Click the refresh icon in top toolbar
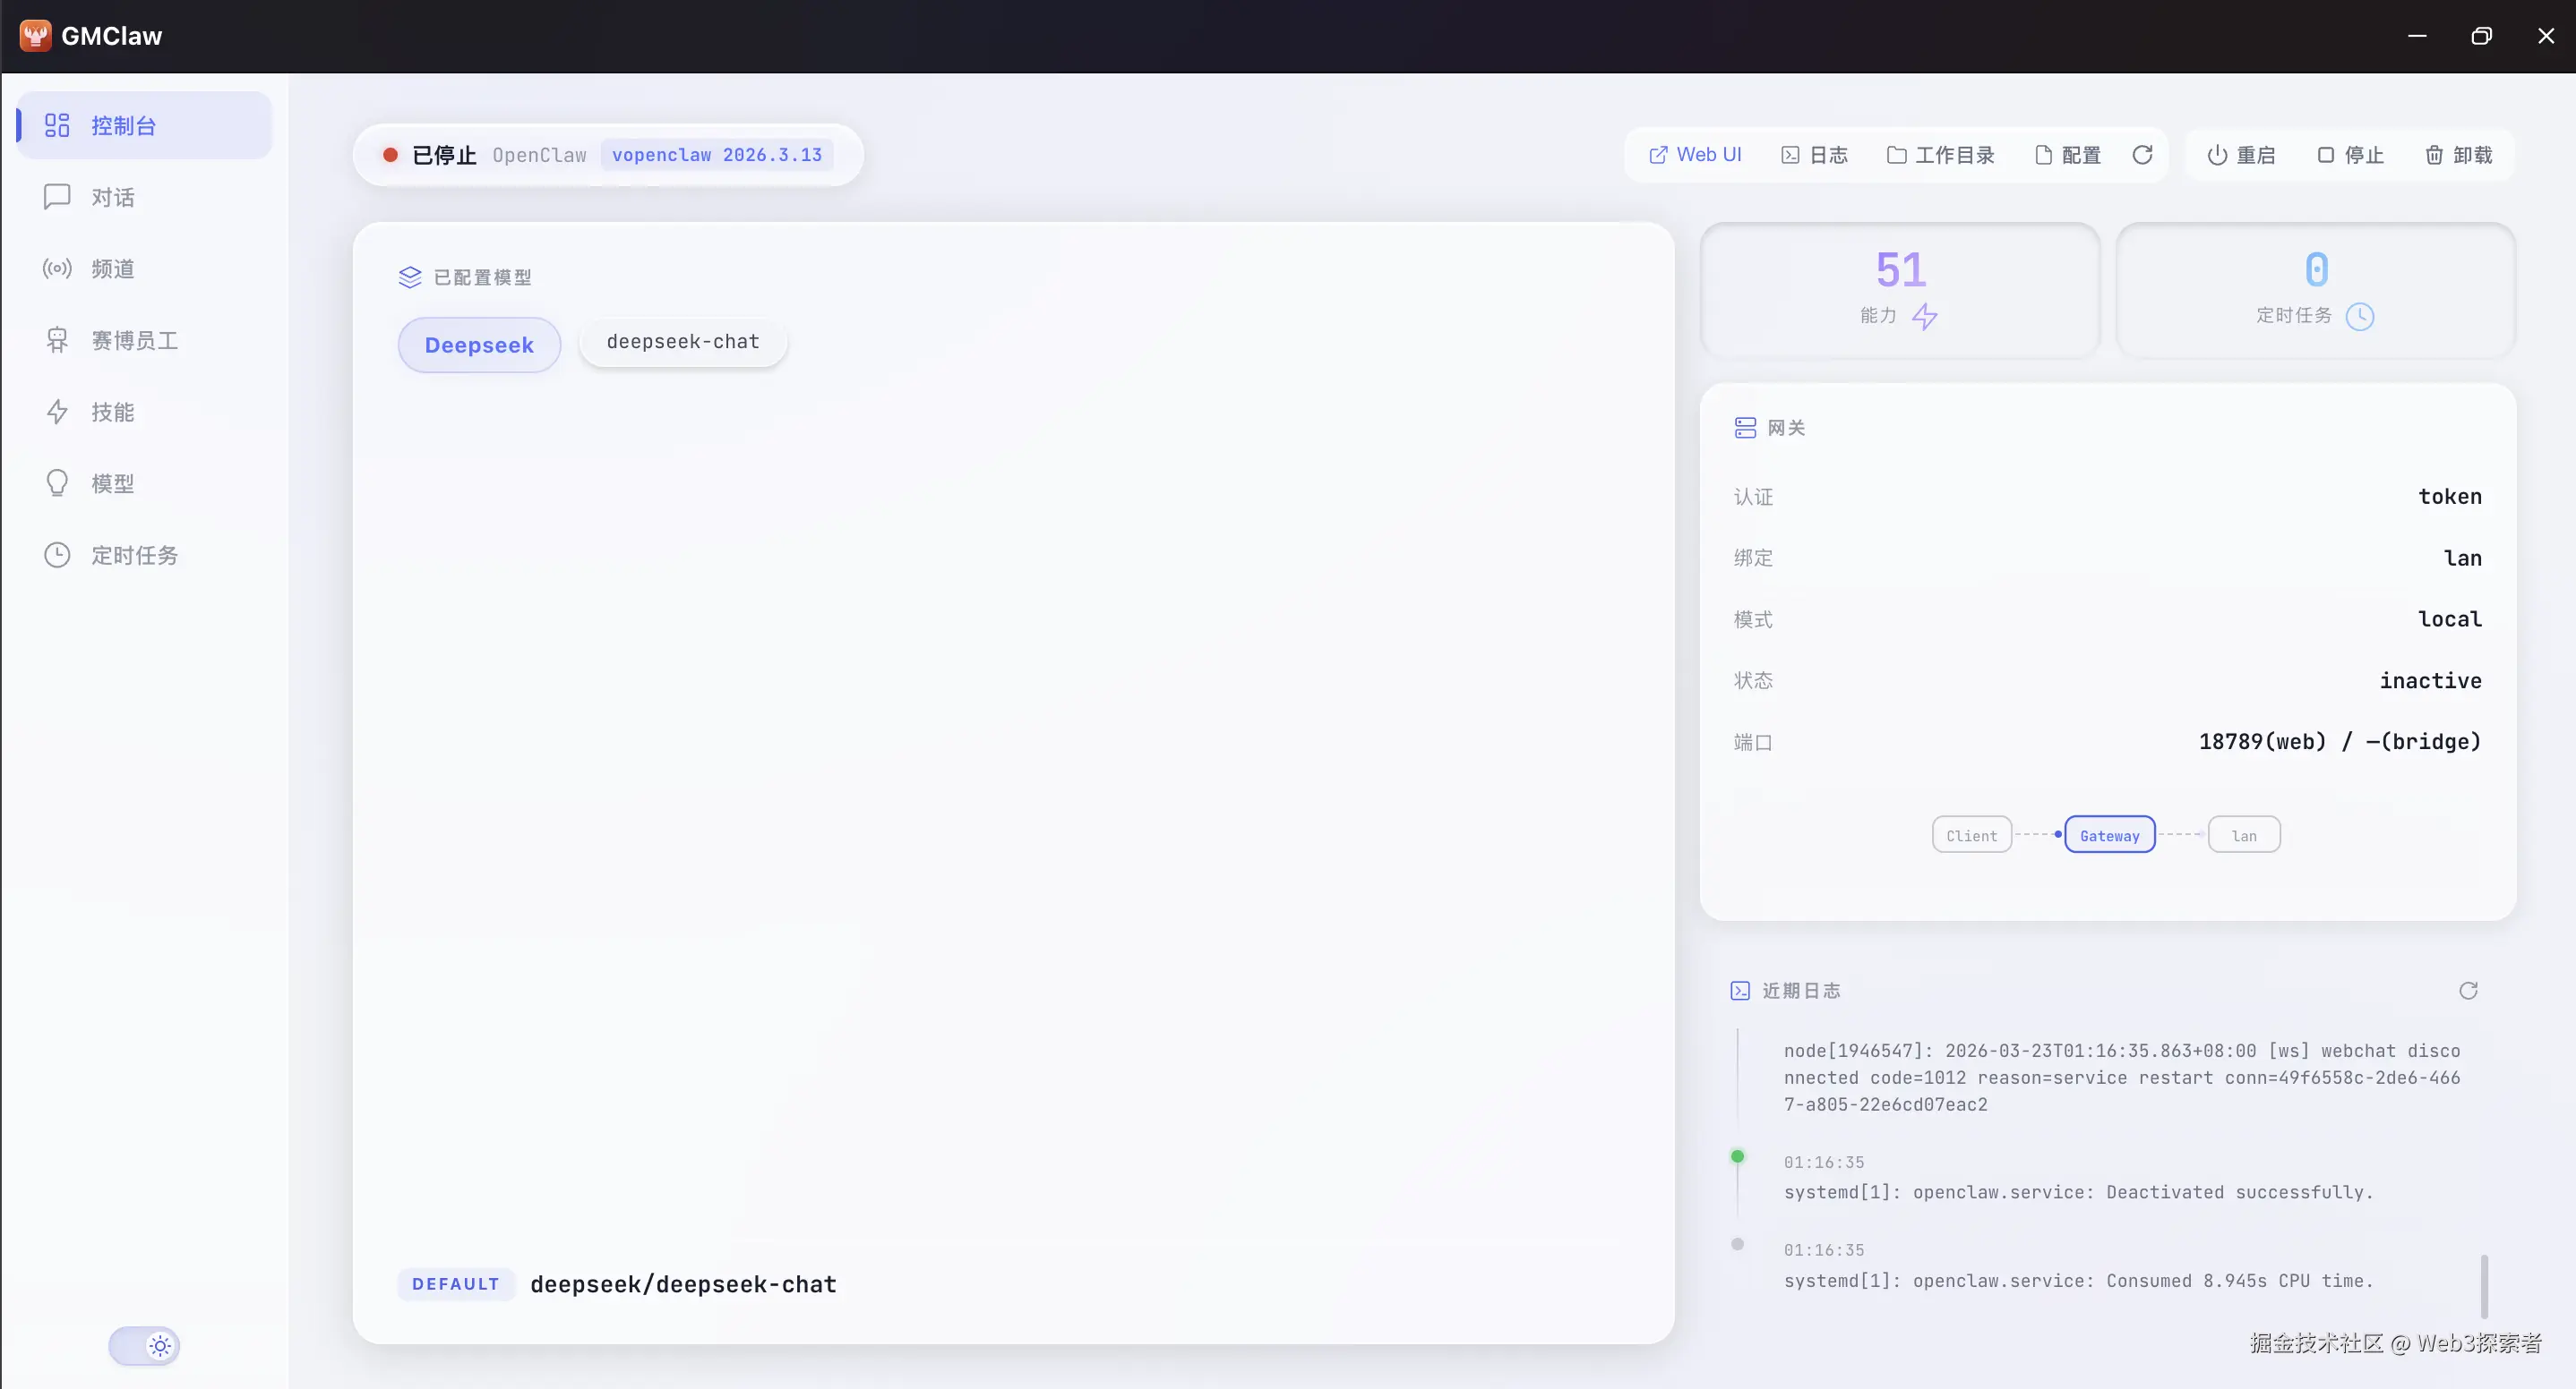This screenshot has width=2576, height=1389. pos(2142,155)
